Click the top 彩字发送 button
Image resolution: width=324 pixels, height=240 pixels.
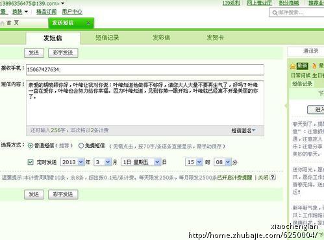point(63,53)
